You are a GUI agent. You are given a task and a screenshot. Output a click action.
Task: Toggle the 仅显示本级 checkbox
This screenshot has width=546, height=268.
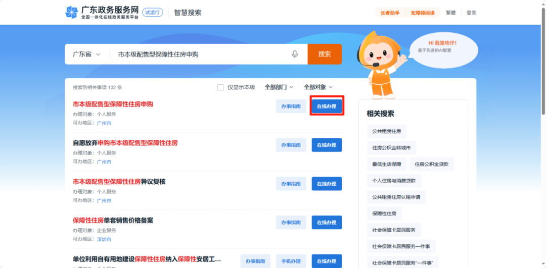click(x=220, y=87)
